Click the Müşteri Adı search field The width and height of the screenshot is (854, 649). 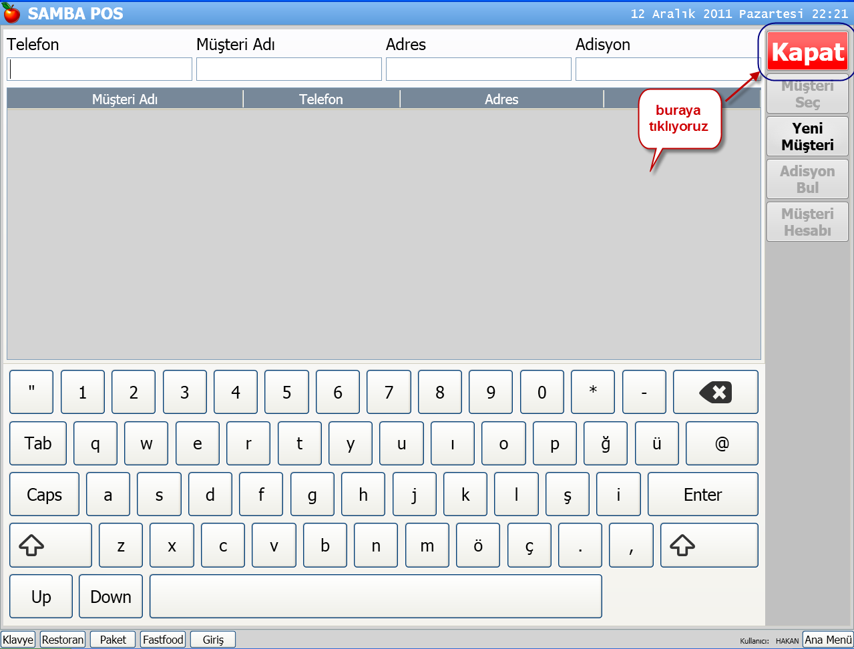pos(289,69)
